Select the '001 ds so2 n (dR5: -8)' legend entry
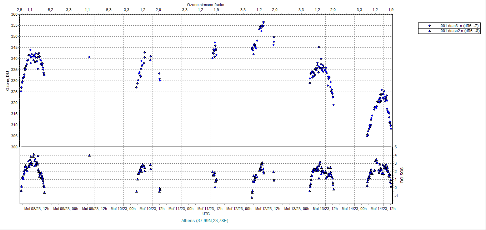The height and width of the screenshot is (230, 486). 458,31
